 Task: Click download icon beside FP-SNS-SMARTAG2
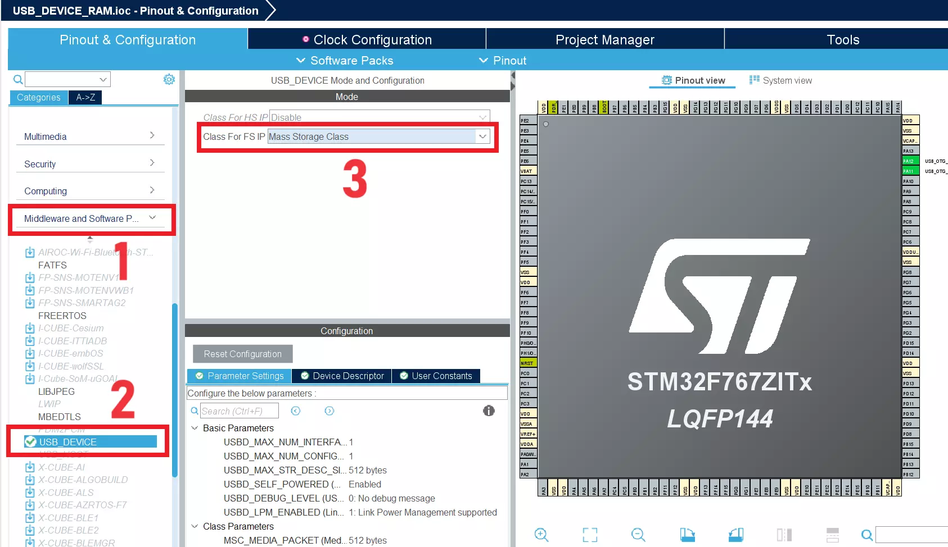30,303
